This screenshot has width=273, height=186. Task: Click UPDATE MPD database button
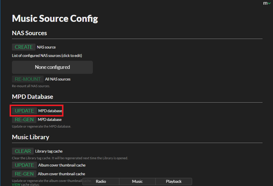[x=24, y=111]
